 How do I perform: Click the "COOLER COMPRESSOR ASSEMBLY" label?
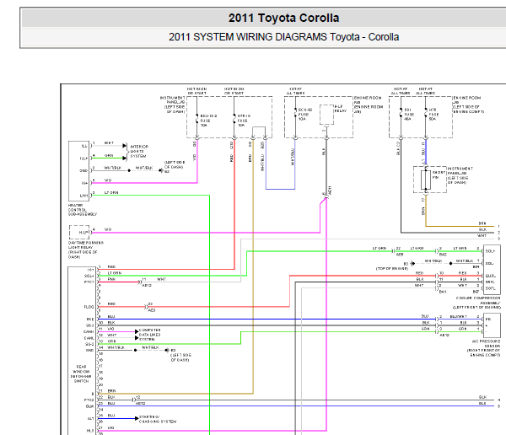coord(478,303)
